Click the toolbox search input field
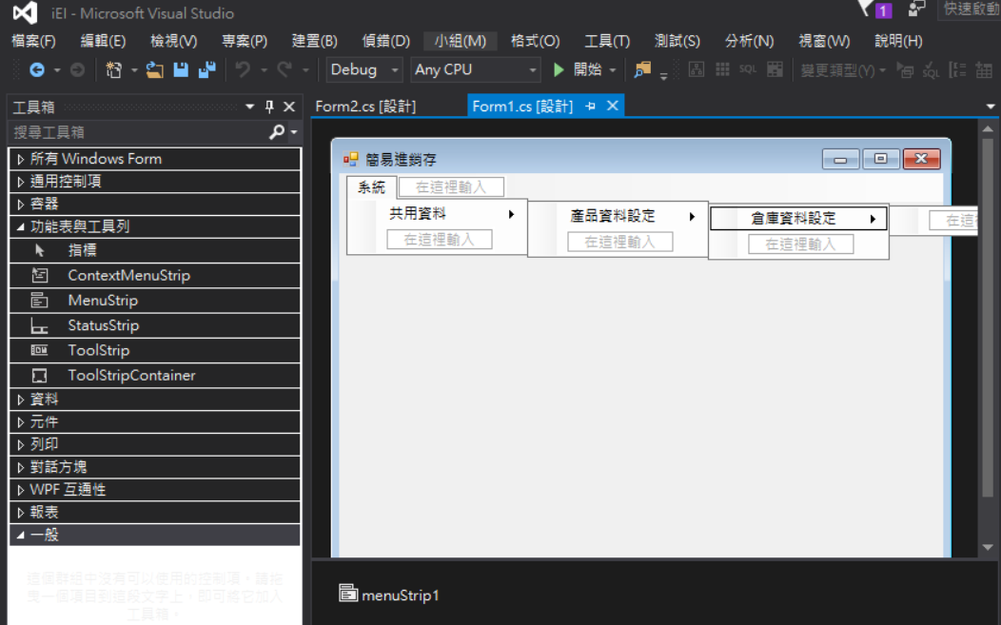This screenshot has width=1001, height=625. point(138,132)
